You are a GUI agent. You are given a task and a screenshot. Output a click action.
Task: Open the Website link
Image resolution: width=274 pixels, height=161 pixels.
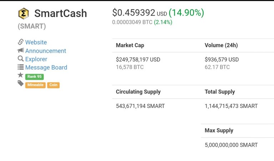point(36,42)
